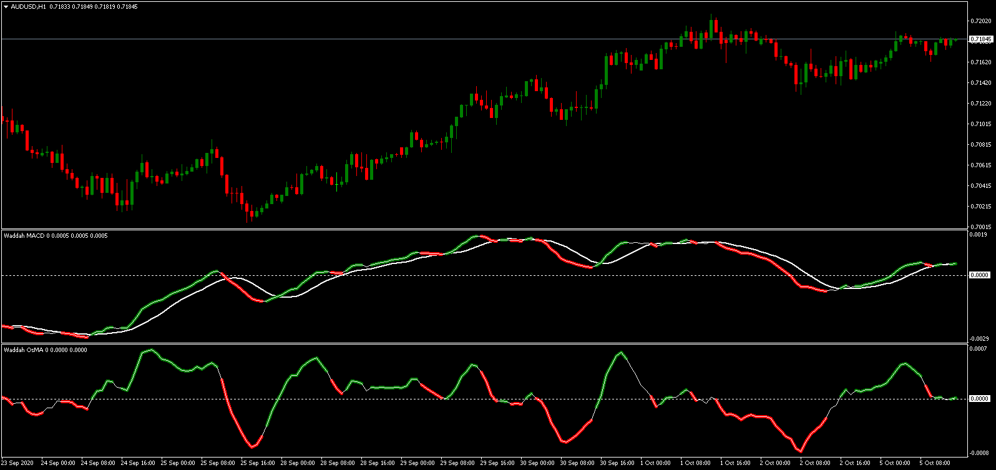Click the 0.71220 price axis level

pyautogui.click(x=982, y=103)
